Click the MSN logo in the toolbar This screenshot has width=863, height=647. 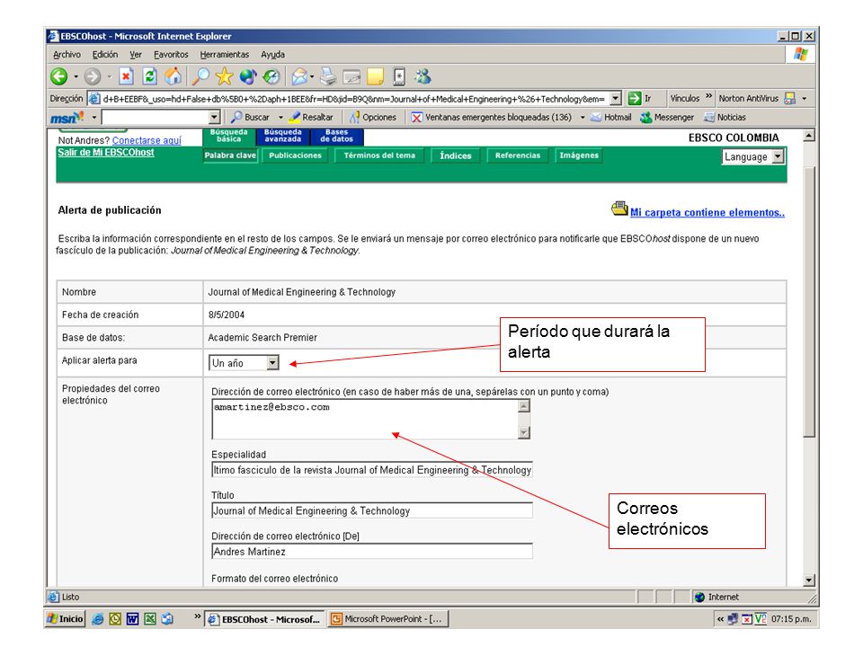tap(67, 117)
